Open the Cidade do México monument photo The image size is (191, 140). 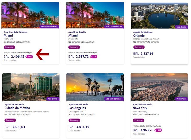(x=31, y=87)
